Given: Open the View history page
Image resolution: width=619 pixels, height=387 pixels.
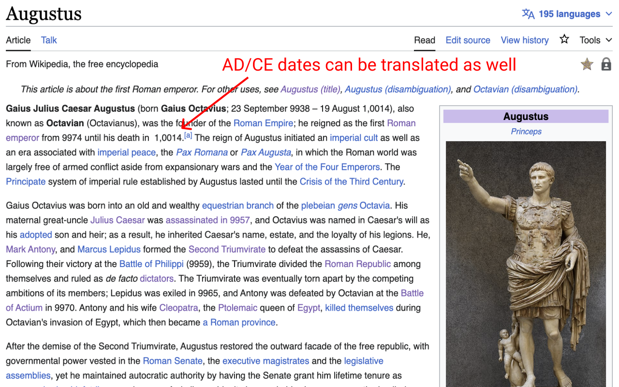Looking at the screenshot, I should [525, 40].
